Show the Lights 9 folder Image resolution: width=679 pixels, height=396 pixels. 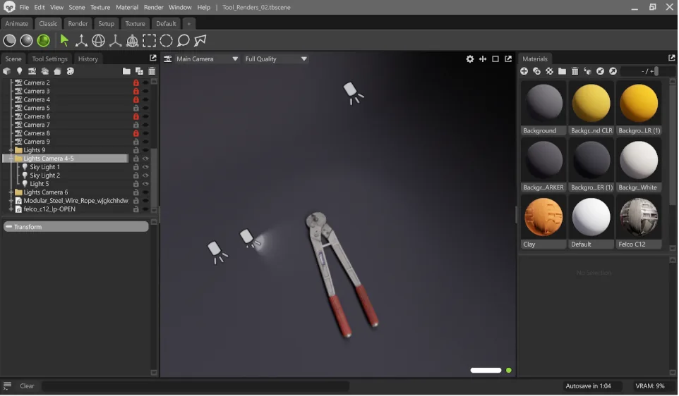[145, 150]
